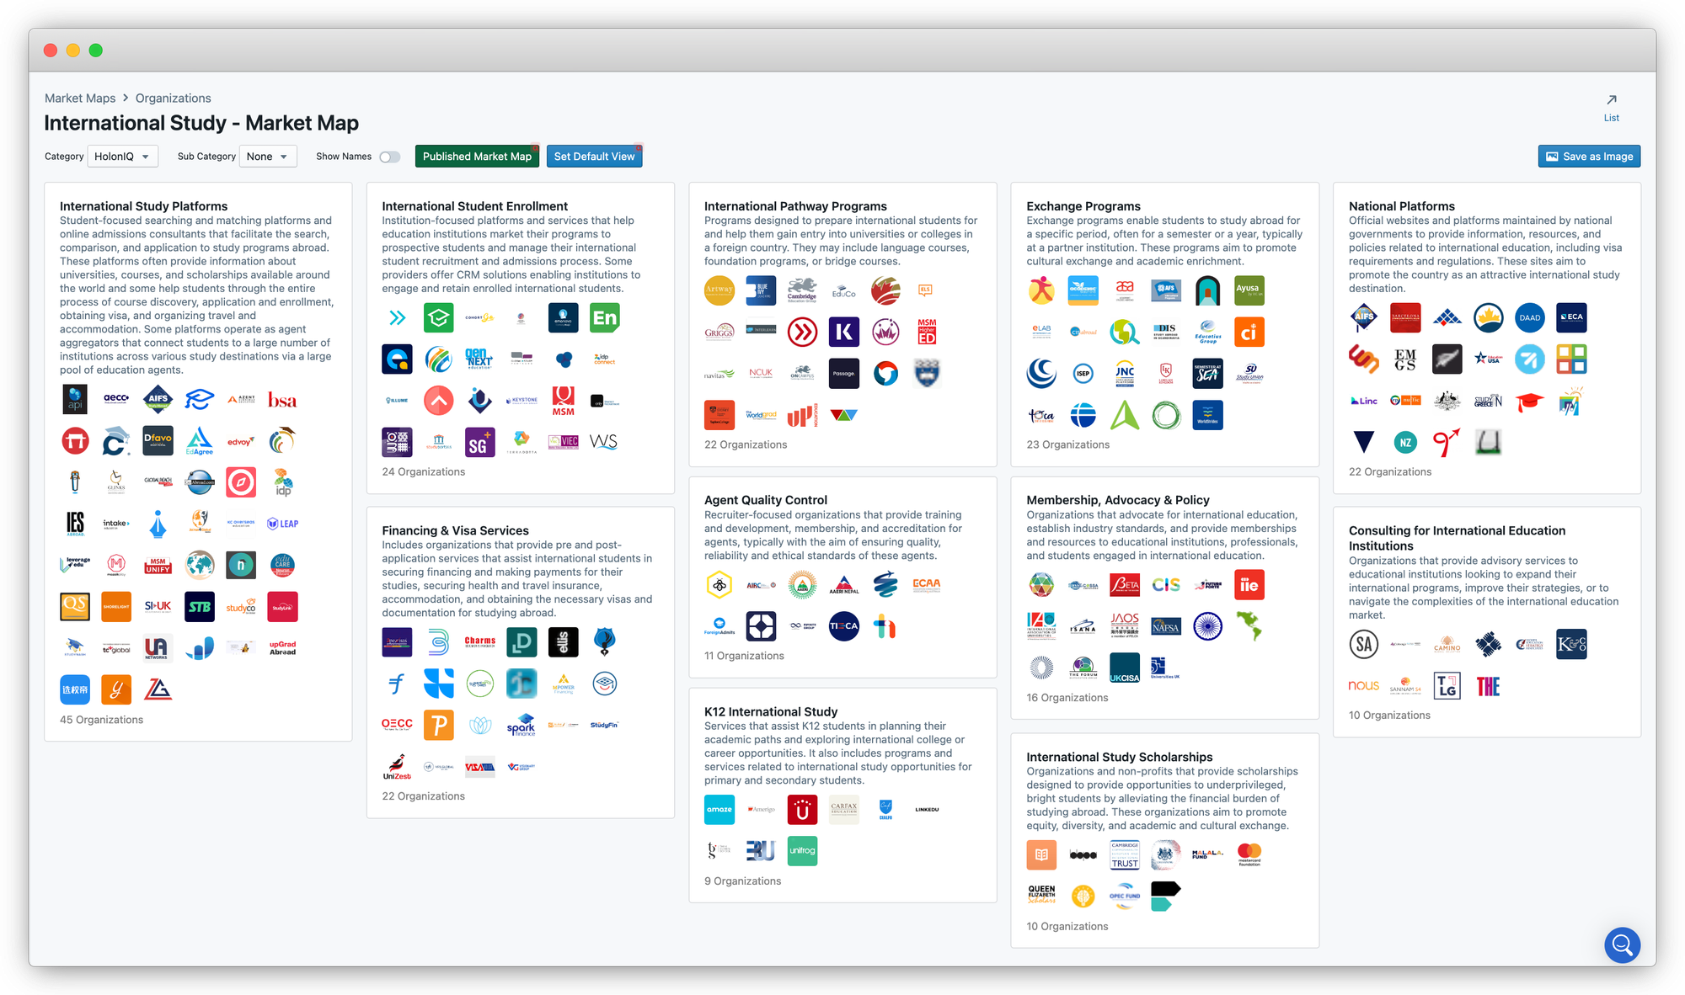Select the UKCISA logo
This screenshot has height=995, width=1685.
[x=1124, y=668]
